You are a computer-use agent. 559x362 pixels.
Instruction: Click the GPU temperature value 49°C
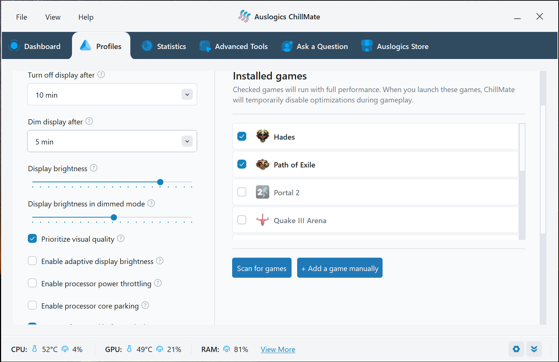tap(144, 349)
